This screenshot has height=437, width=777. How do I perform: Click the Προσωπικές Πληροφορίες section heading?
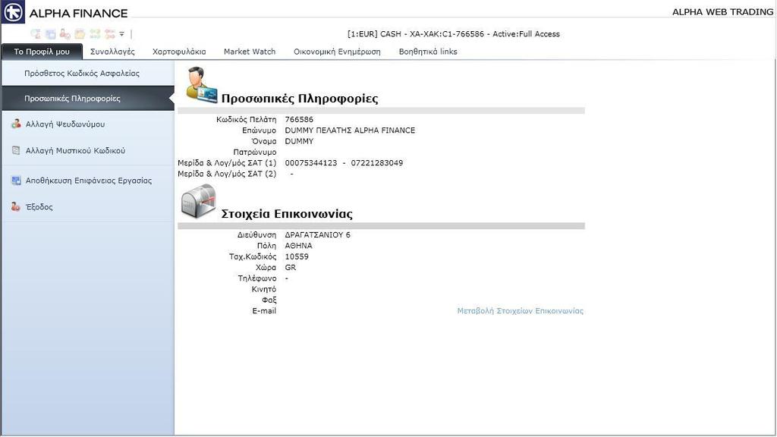pos(300,98)
